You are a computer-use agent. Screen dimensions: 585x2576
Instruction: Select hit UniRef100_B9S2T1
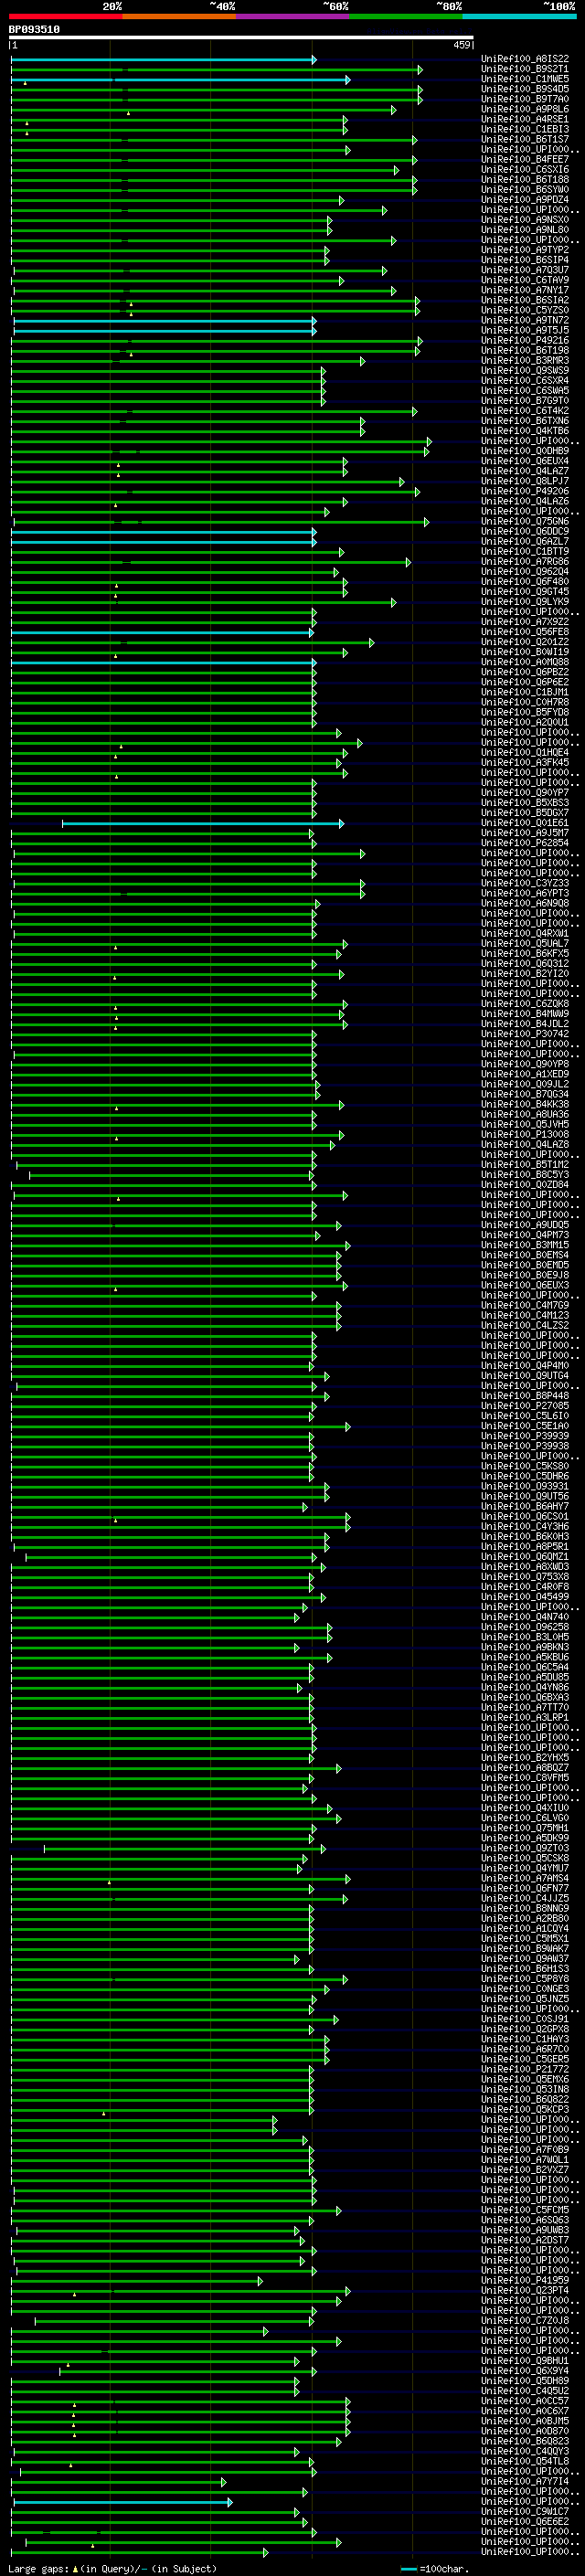525,69
